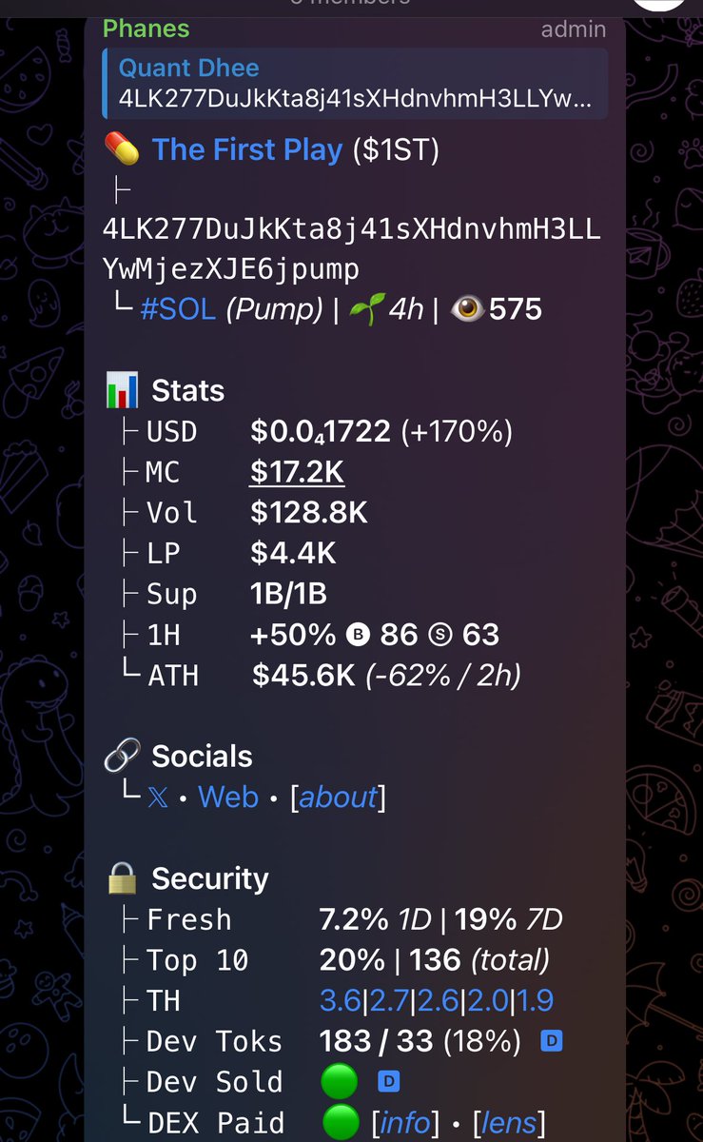Click the underlined $17.2K market cap value
703x1142 pixels.
tap(297, 472)
